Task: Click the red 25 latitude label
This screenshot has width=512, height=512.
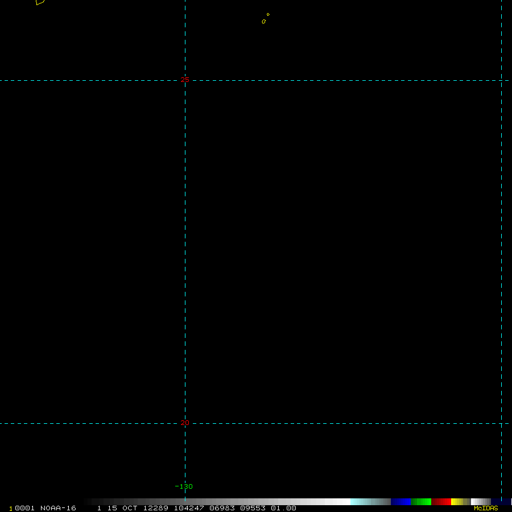Action: [x=185, y=80]
